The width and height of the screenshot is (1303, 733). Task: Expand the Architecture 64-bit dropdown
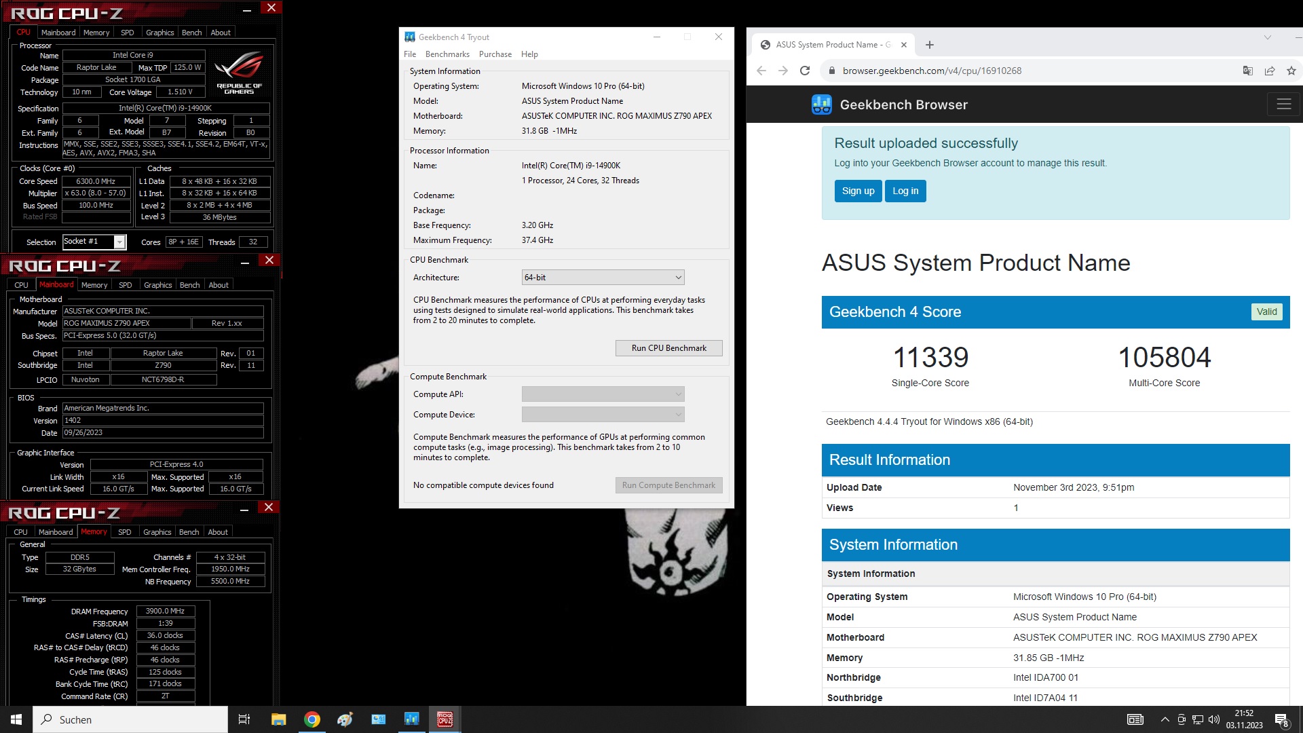(603, 278)
